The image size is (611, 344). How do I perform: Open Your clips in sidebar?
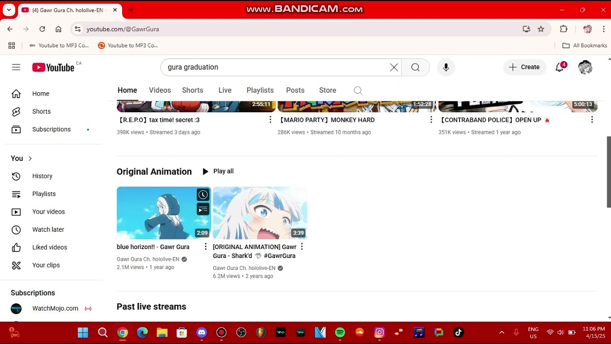52,265
